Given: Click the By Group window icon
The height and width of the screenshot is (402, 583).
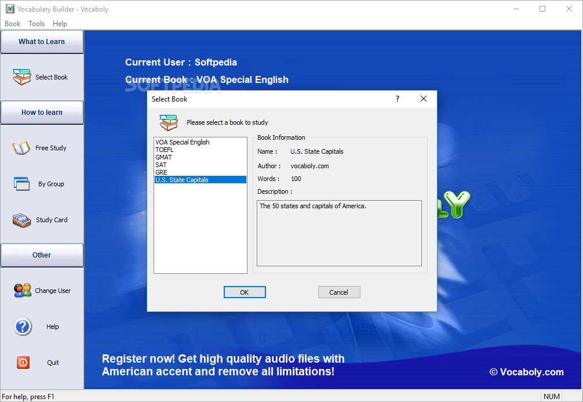Looking at the screenshot, I should 21,184.
